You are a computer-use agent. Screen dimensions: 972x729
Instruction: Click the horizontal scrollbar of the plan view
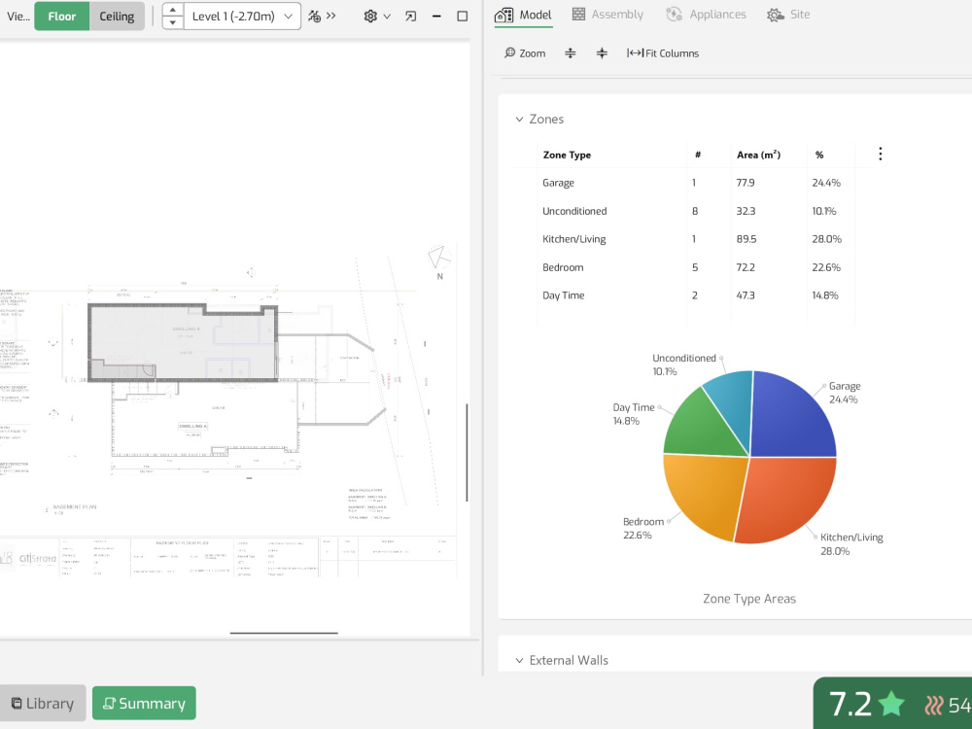284,633
